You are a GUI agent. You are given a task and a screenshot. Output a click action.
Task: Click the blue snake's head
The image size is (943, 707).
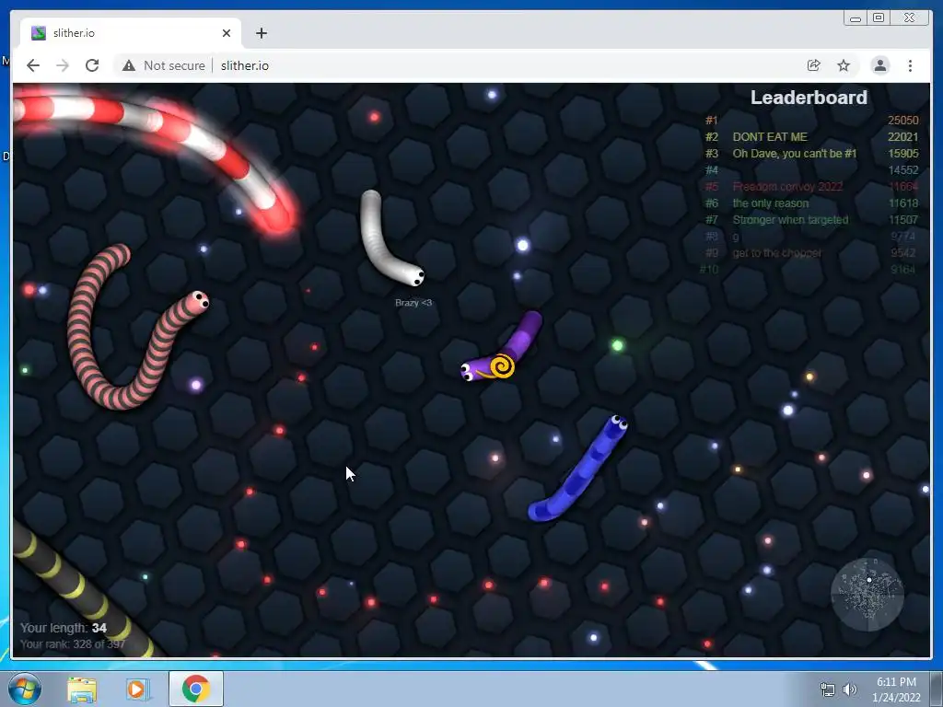tap(617, 423)
